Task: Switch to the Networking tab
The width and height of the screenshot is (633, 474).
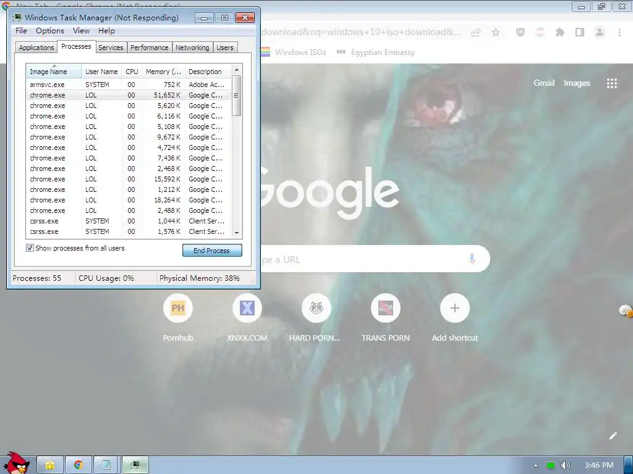Action: click(192, 48)
